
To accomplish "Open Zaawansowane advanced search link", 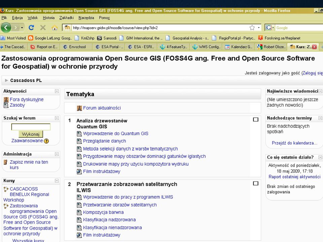I will (x=27, y=141).
